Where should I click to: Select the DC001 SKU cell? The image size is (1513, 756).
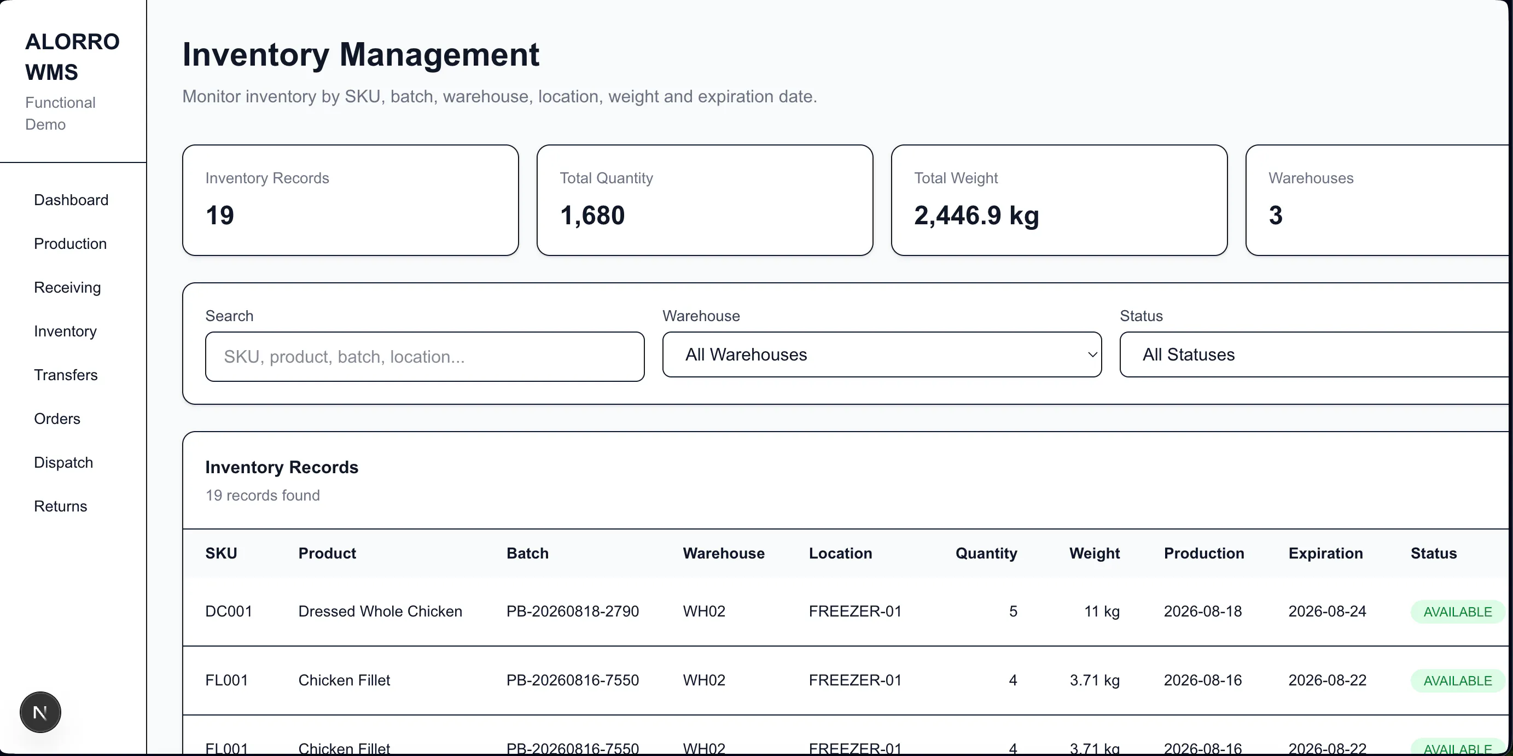pos(229,612)
